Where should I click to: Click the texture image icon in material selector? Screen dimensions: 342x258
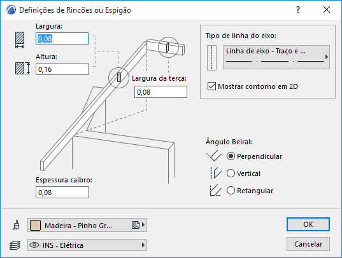[x=136, y=225]
